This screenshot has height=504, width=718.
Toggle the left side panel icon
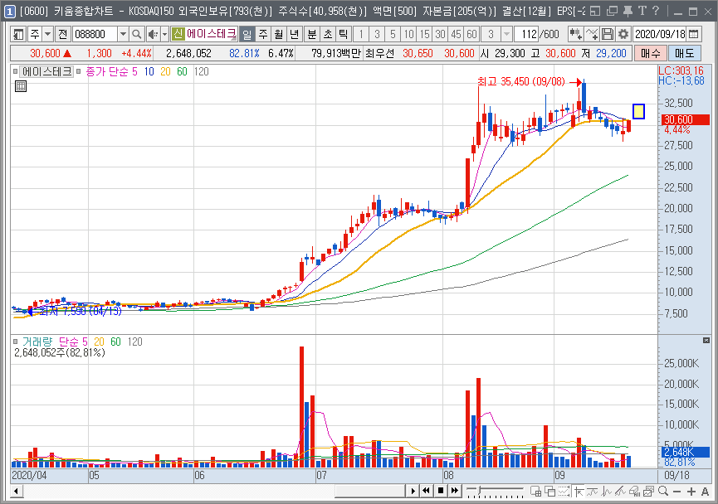coord(18,34)
